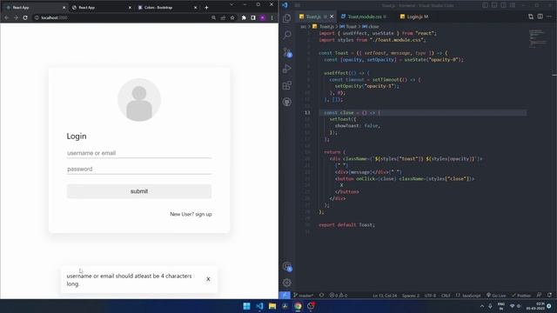This screenshot has height=313, width=557.
Task: Open the Source Control view
Action: pos(287,52)
